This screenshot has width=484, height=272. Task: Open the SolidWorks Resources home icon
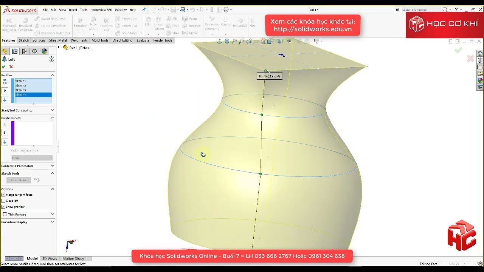480,53
